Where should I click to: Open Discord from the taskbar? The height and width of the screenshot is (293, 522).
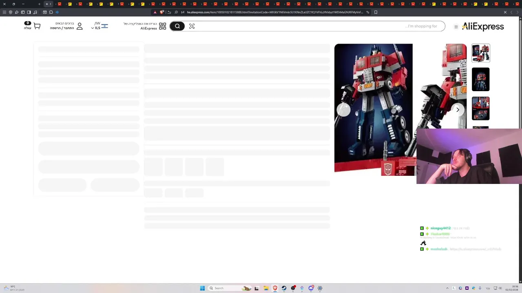tap(311, 288)
